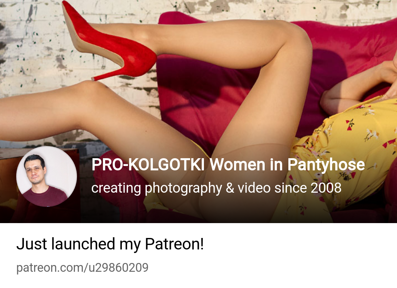Click the 'u29860209' part of the URL
Image resolution: width=397 pixels, height=288 pixels.
coord(118,268)
